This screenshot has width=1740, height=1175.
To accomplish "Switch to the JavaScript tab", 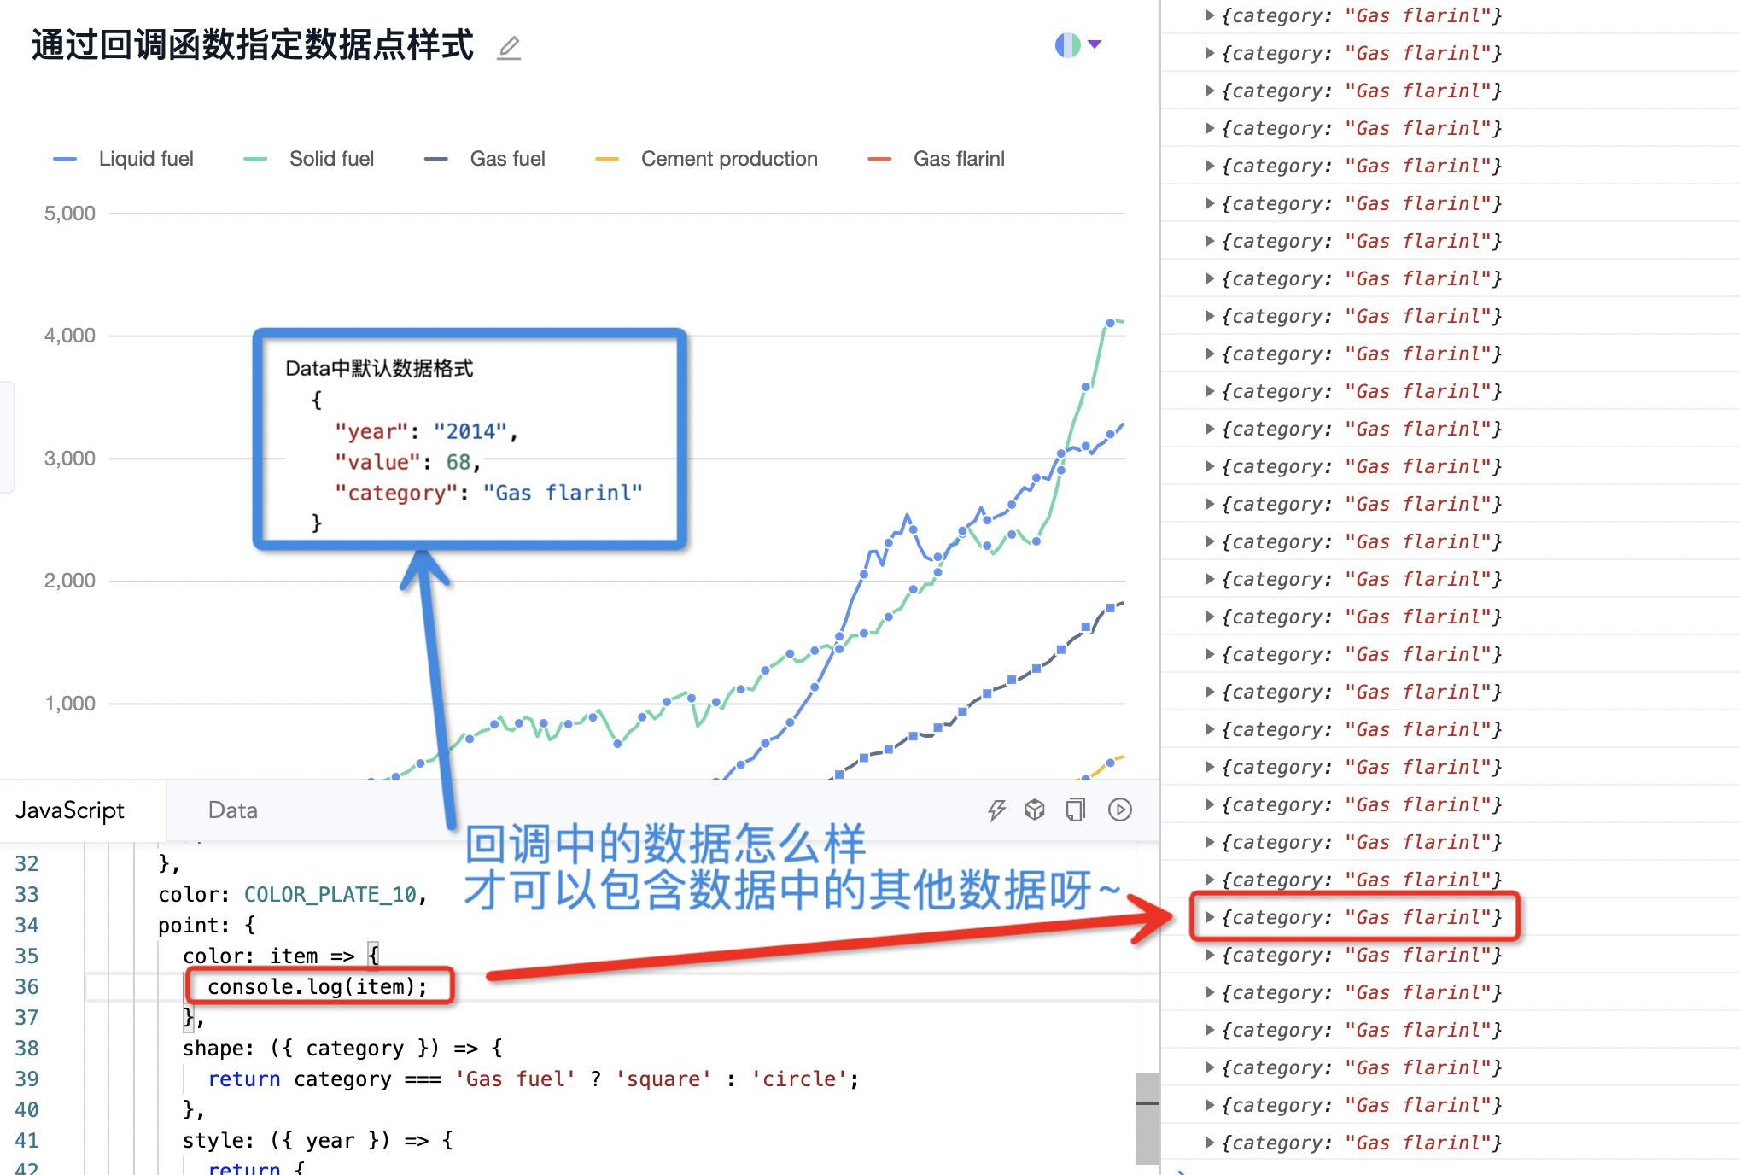I will (x=70, y=810).
